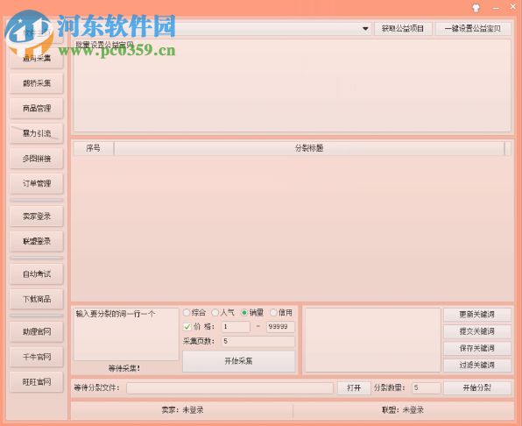Click the skin (shirt) icon in title bar
This screenshot has width=522, height=426.
[x=476, y=8]
